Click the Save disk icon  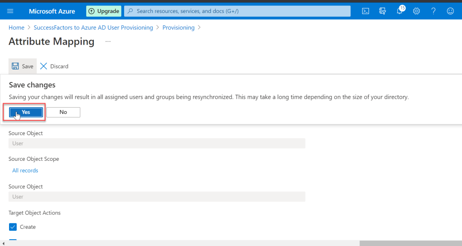click(x=15, y=66)
